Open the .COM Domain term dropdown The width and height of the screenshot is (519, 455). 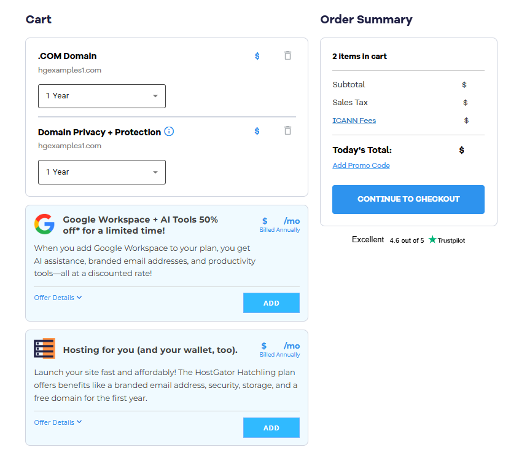pyautogui.click(x=102, y=96)
